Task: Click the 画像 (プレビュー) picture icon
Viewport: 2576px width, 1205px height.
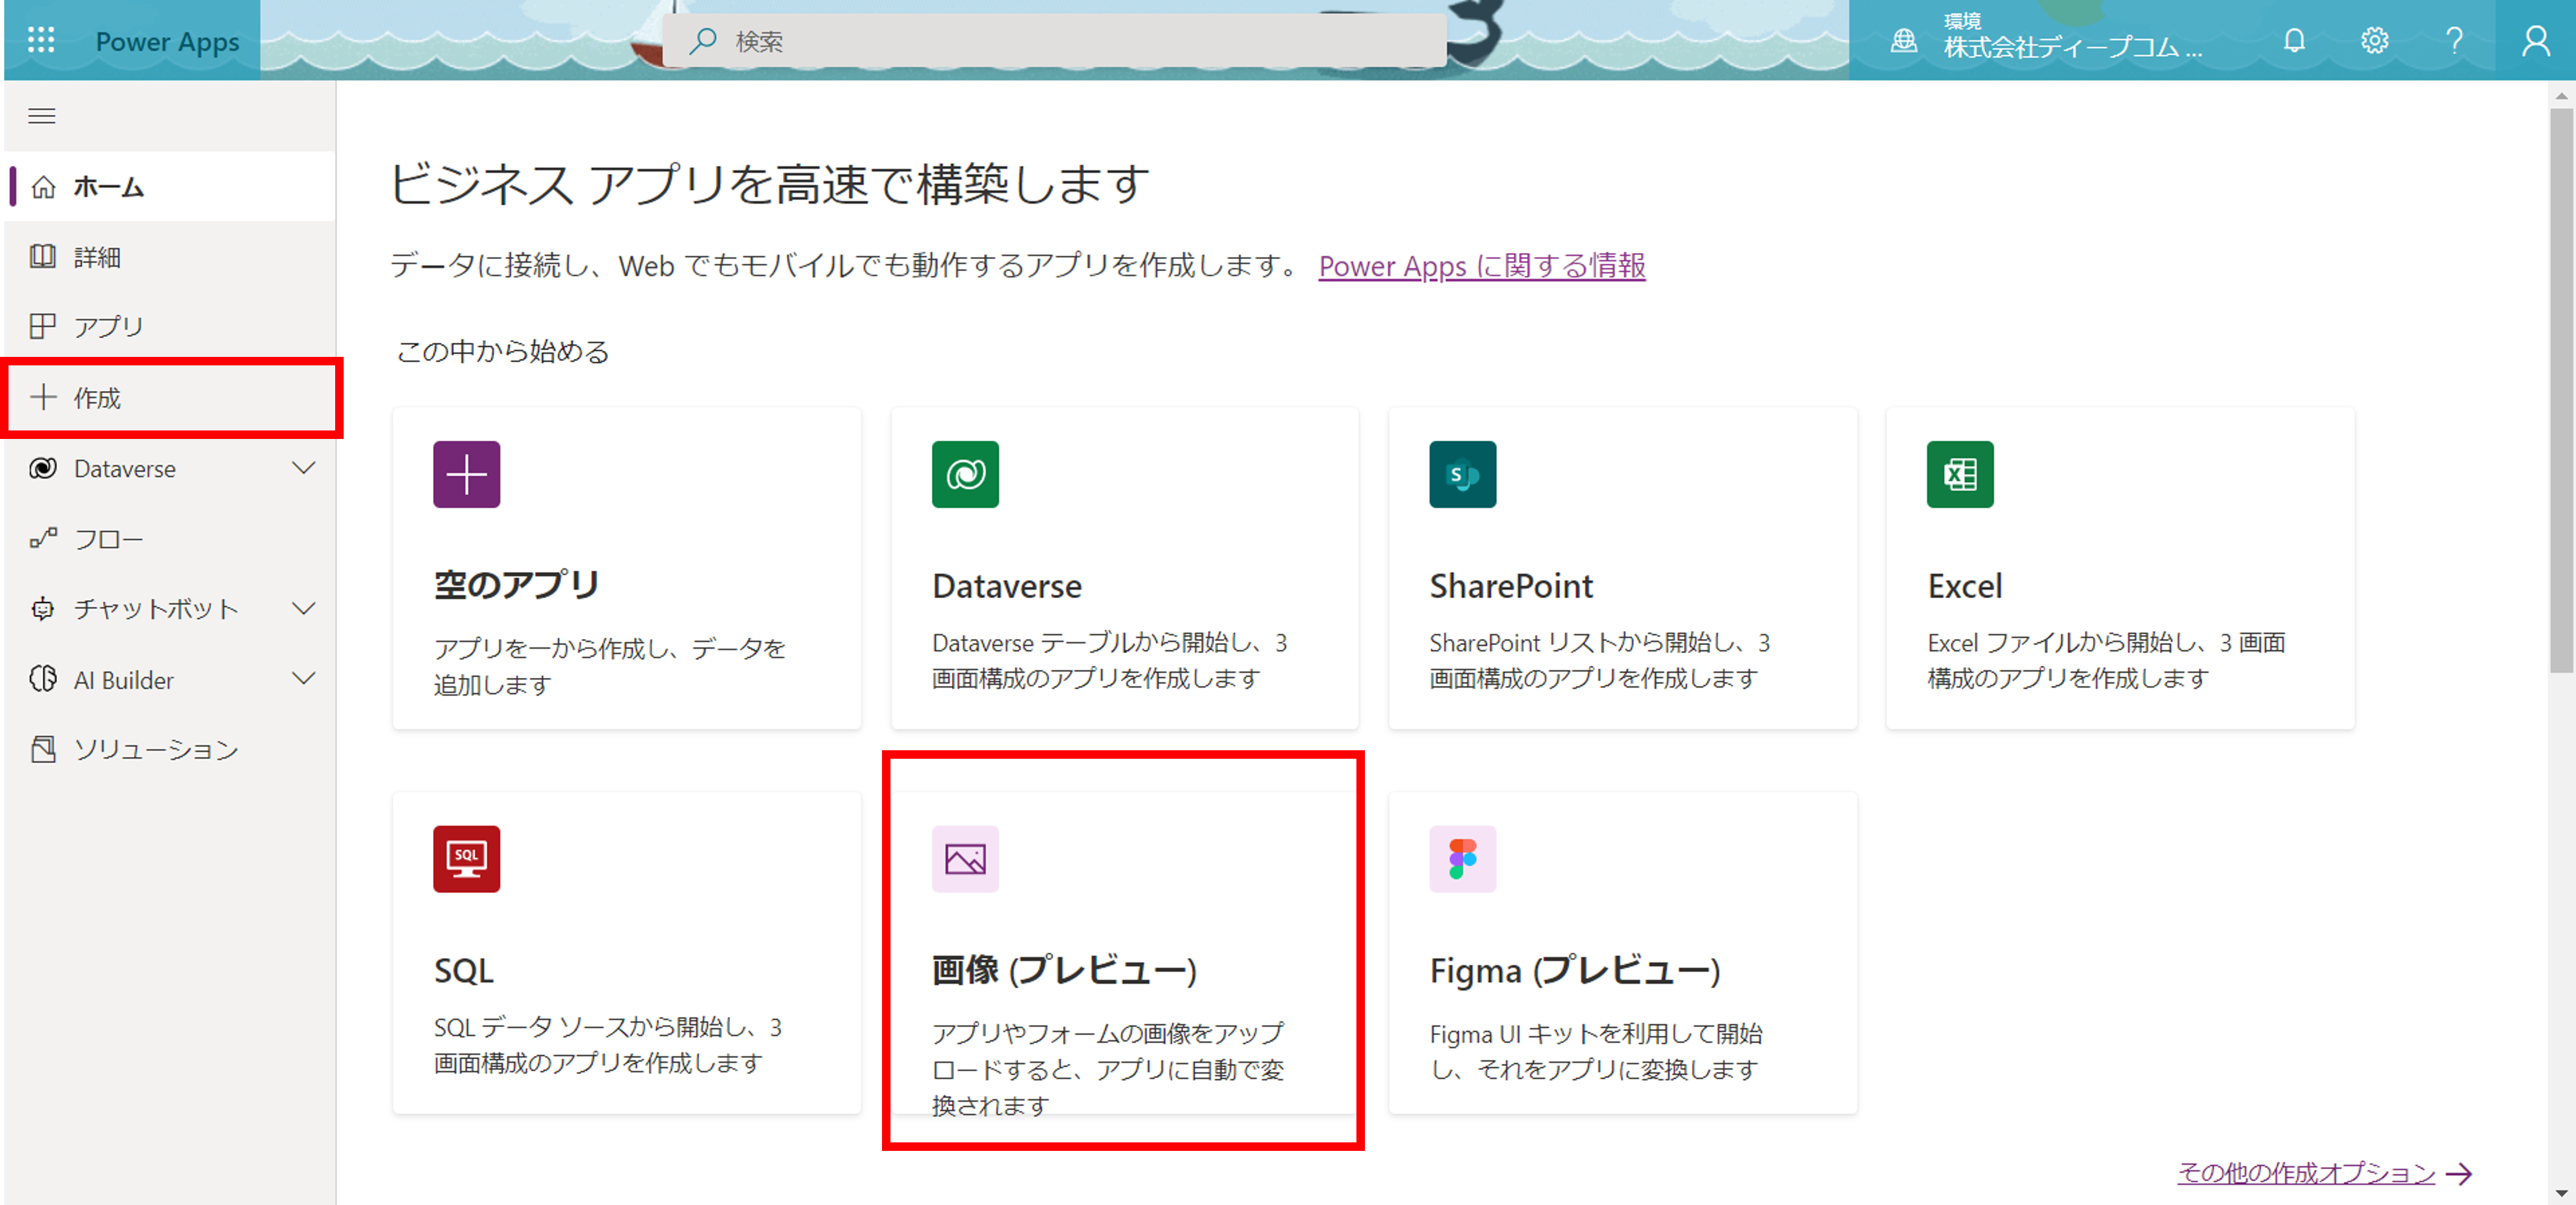Action: (x=965, y=859)
